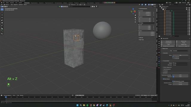This screenshot has height=107, width=191.
Task: Open the Output properties tab
Action: tap(159, 44)
